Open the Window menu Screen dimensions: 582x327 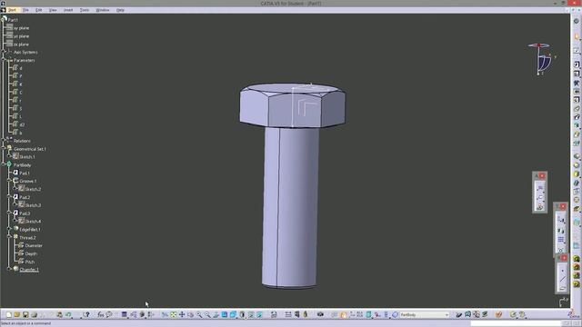[103, 10]
